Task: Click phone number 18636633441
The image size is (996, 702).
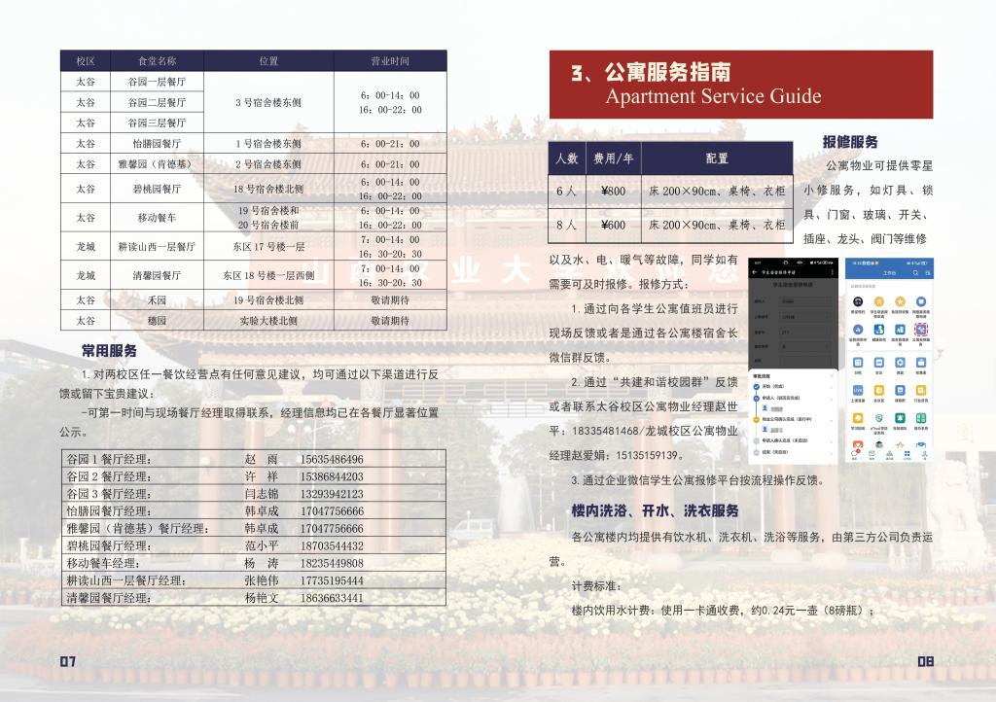Action: (332, 598)
